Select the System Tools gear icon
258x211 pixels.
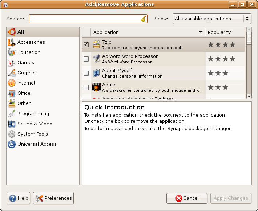[12, 134]
